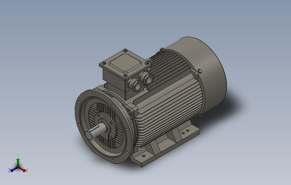Select the left cable gland on the terminal box

point(135,85)
